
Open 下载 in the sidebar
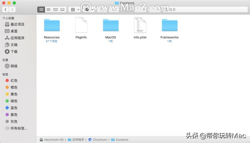tap(11, 52)
